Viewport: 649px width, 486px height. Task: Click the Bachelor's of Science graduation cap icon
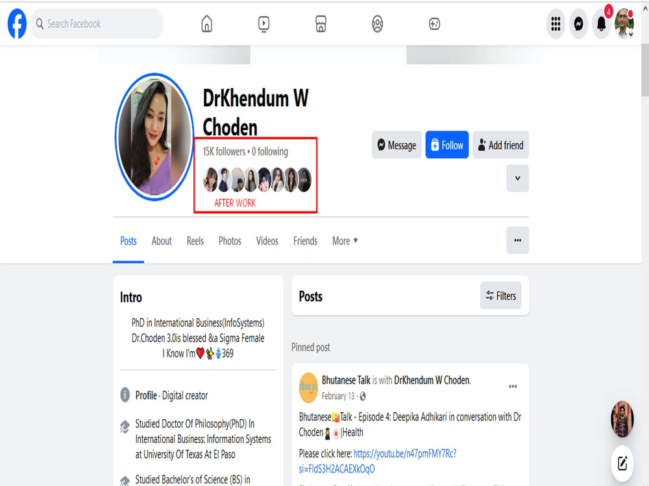[125, 481]
